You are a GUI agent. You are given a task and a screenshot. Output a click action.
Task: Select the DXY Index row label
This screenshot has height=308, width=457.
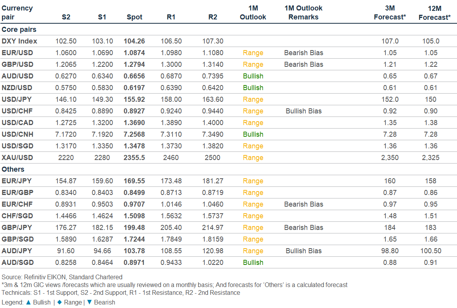pyautogui.click(x=19, y=41)
